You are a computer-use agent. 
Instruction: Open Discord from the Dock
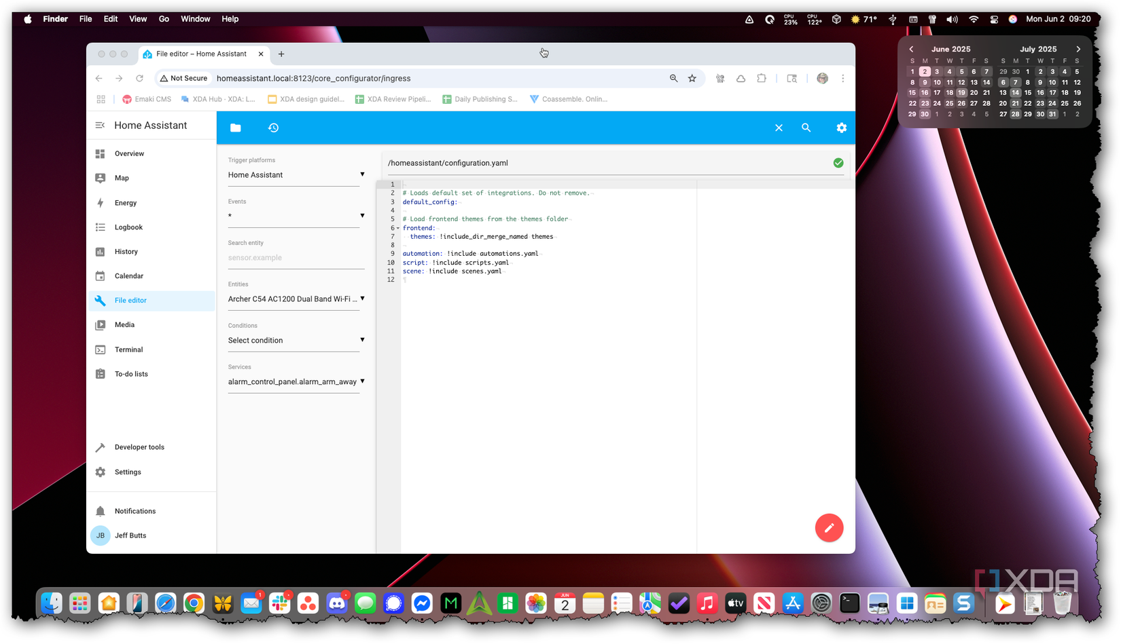(x=337, y=603)
